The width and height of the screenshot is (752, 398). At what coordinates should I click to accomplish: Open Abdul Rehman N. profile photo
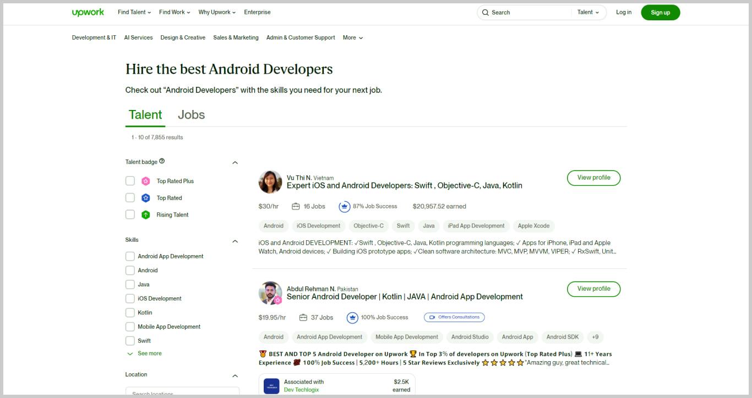(x=270, y=293)
